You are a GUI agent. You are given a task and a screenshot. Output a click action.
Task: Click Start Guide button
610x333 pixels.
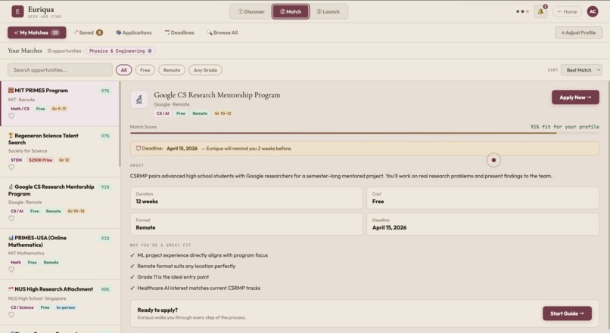click(x=567, y=313)
